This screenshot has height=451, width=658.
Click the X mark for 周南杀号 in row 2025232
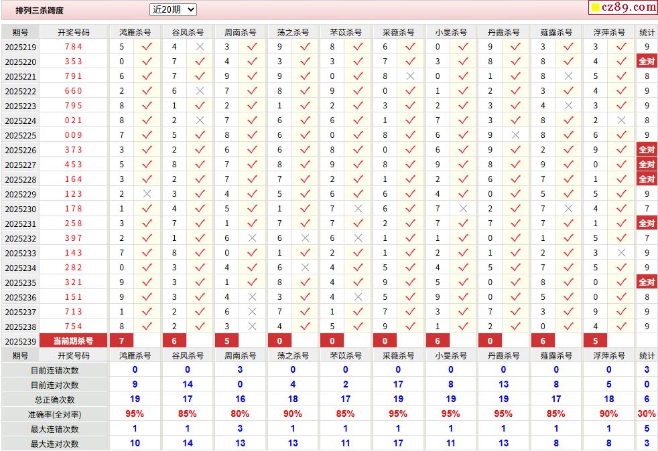(x=252, y=238)
